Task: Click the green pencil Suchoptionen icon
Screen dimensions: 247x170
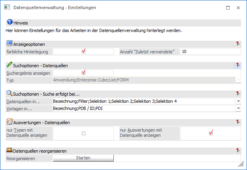Action: point(9,65)
